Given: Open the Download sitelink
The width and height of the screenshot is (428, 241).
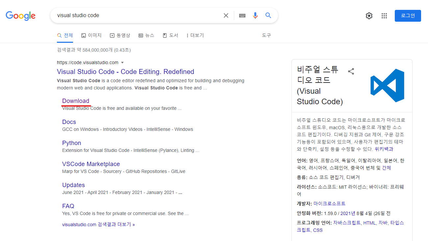Looking at the screenshot, I should 76,101.
